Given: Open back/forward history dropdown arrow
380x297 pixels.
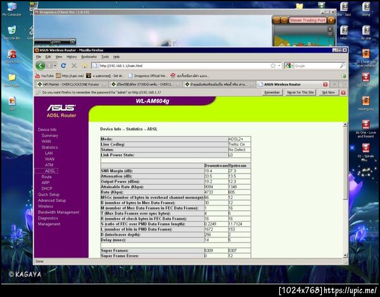Looking at the screenshot, I should pos(55,66).
